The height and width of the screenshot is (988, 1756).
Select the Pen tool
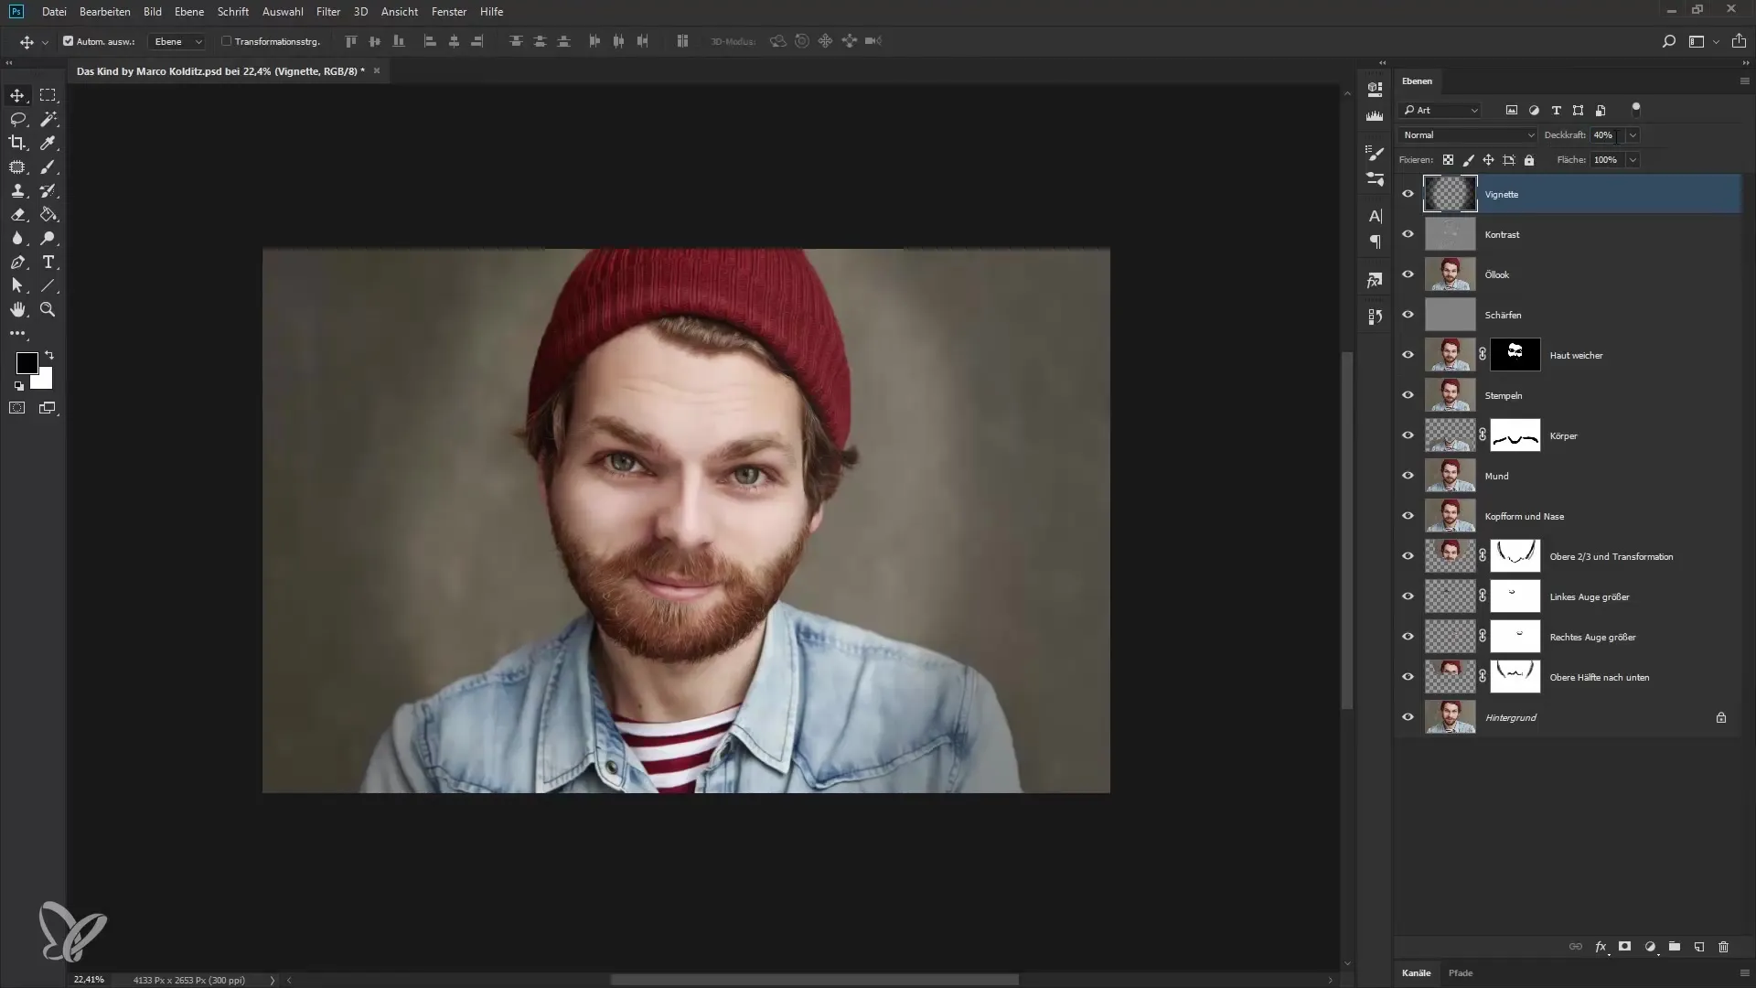tap(17, 262)
